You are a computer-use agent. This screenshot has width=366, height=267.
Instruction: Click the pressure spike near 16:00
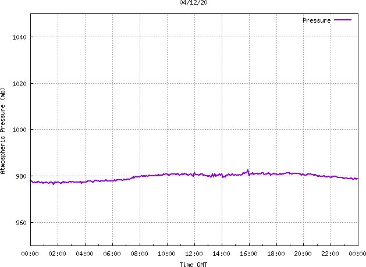[x=248, y=171]
